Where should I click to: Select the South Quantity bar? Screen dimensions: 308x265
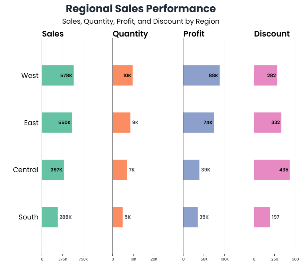(118, 217)
